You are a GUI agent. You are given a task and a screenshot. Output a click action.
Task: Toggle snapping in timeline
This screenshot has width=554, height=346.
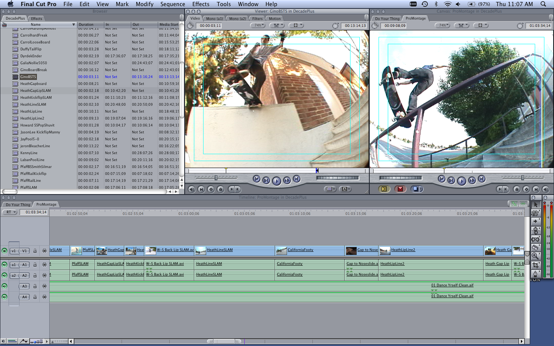click(523, 204)
